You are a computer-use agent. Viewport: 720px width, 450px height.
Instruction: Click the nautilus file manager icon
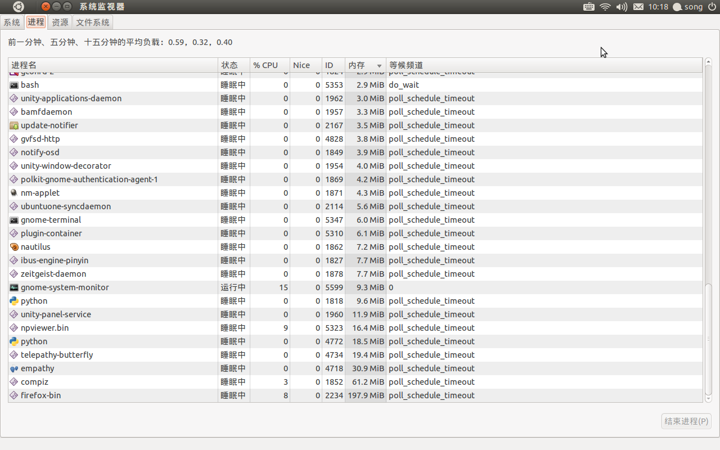[14, 247]
